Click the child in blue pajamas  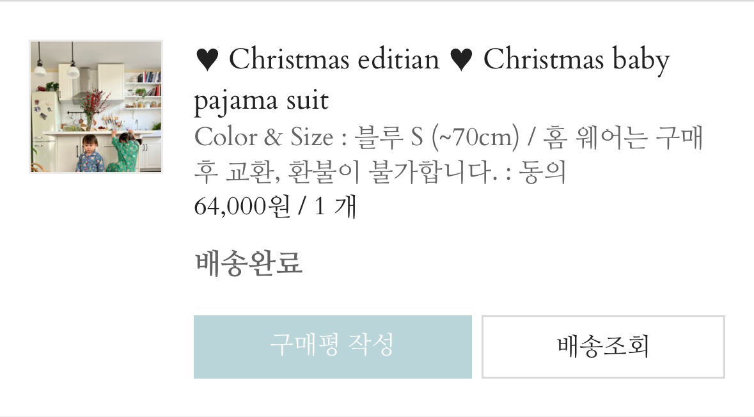click(89, 155)
